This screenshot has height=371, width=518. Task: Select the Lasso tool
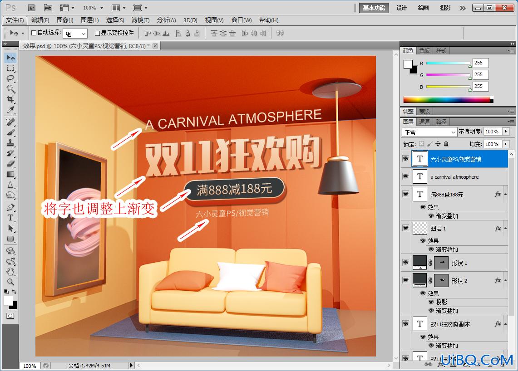coord(10,78)
